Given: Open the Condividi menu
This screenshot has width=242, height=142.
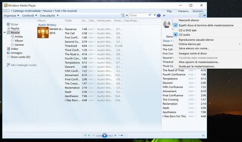Looking at the screenshot, I should tap(29, 15).
